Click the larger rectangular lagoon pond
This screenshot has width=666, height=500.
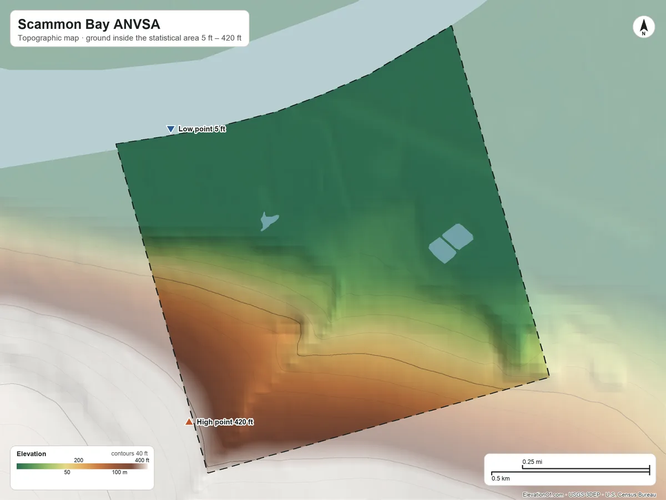tap(458, 236)
